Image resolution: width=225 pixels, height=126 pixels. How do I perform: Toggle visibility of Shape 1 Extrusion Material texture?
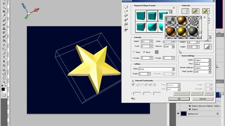(190, 106)
